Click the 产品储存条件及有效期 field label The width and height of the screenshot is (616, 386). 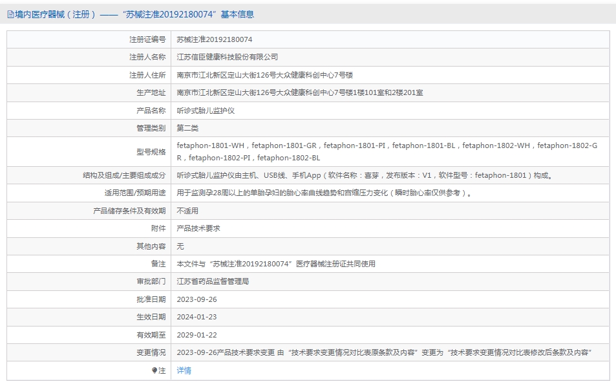pyautogui.click(x=129, y=211)
